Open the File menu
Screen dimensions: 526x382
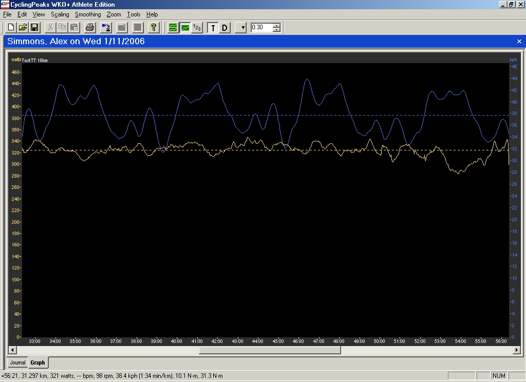pos(7,14)
